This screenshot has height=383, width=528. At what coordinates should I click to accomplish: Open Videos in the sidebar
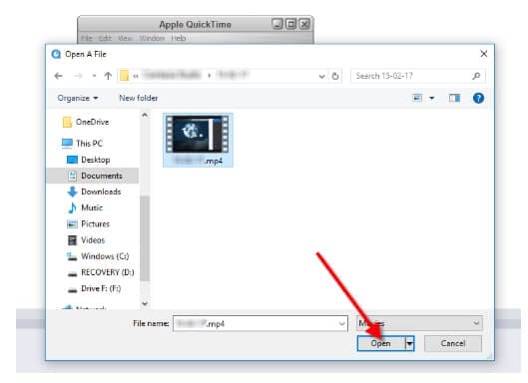[x=93, y=240]
